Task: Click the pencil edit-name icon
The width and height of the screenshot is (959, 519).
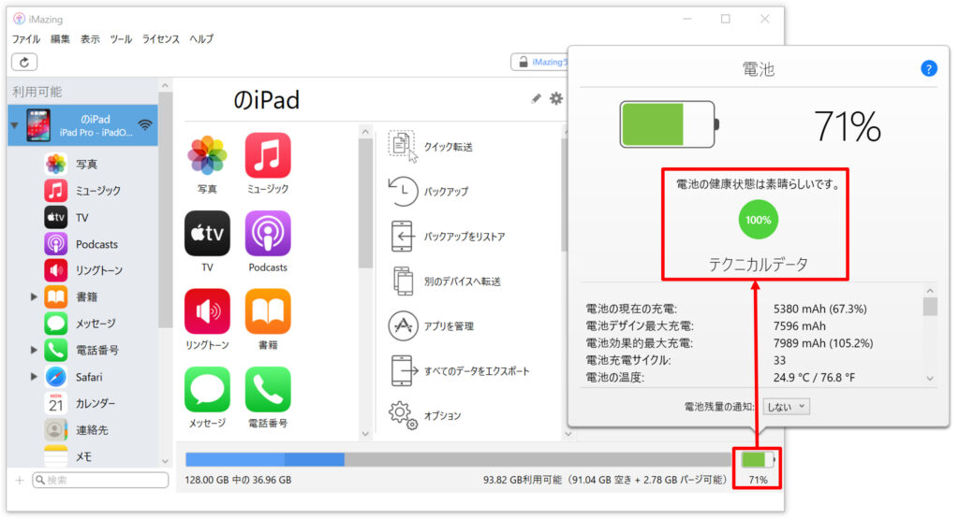Action: 536,98
